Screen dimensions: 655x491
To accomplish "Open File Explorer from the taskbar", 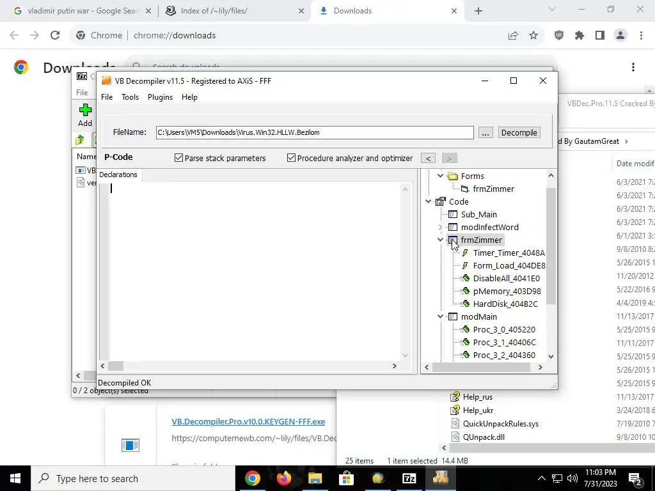I will [315, 478].
